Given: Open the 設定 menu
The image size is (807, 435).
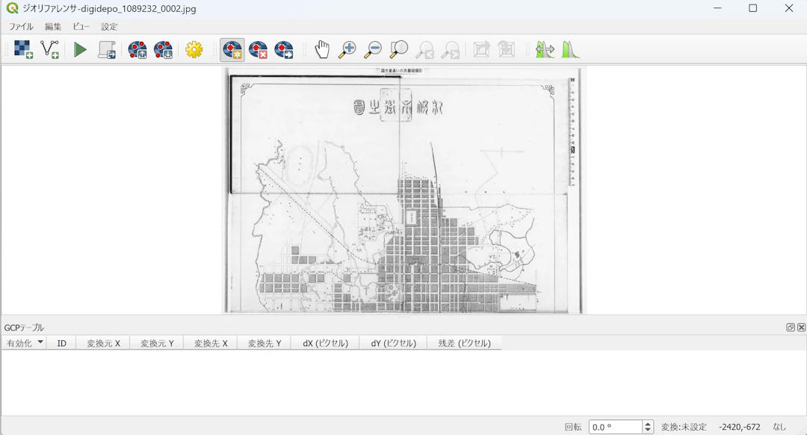Looking at the screenshot, I should click(x=109, y=27).
